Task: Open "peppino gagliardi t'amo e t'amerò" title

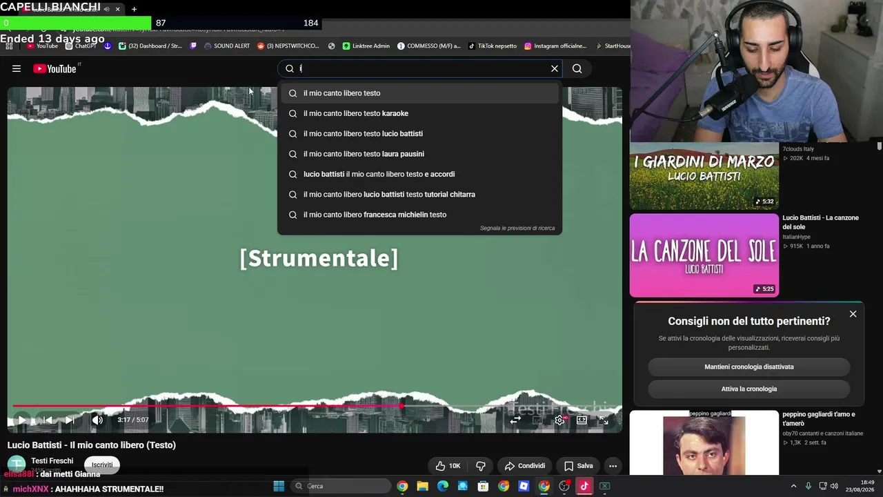Action: coord(819,418)
